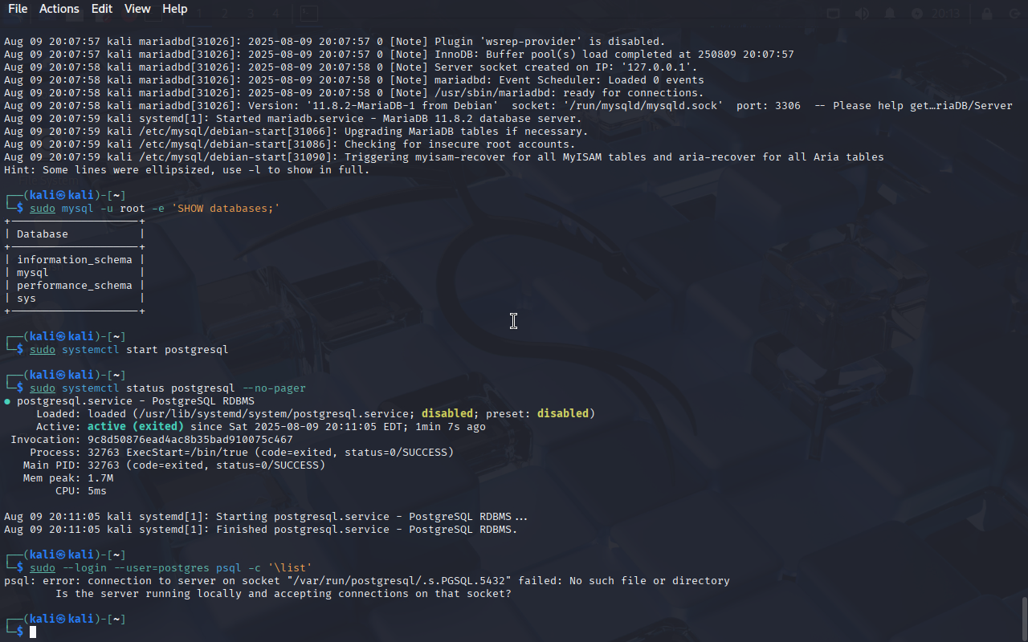The height and width of the screenshot is (642, 1028).
Task: Click the 'Server socket created on IP' line
Action: coord(351,67)
